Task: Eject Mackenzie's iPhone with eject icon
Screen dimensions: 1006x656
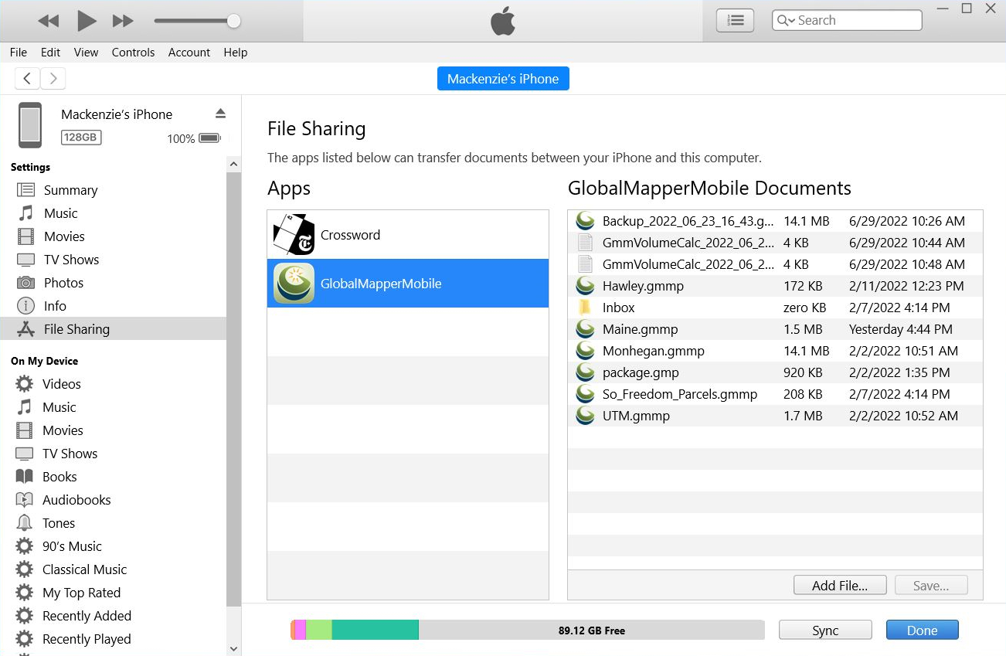Action: pyautogui.click(x=220, y=114)
